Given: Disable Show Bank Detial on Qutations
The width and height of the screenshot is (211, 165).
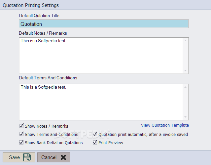Looking at the screenshot, I should click(21, 143).
